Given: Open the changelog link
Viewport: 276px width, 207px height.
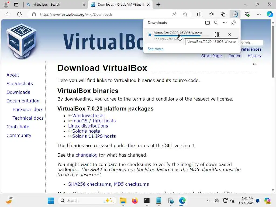Looking at the screenshot, I should click(87, 155).
